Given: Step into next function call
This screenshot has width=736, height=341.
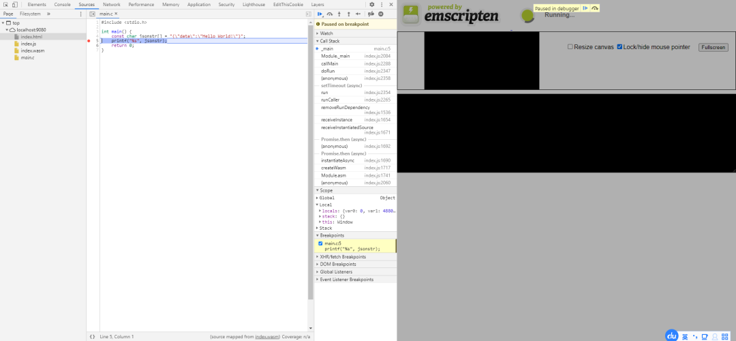Looking at the screenshot, I should coord(339,14).
